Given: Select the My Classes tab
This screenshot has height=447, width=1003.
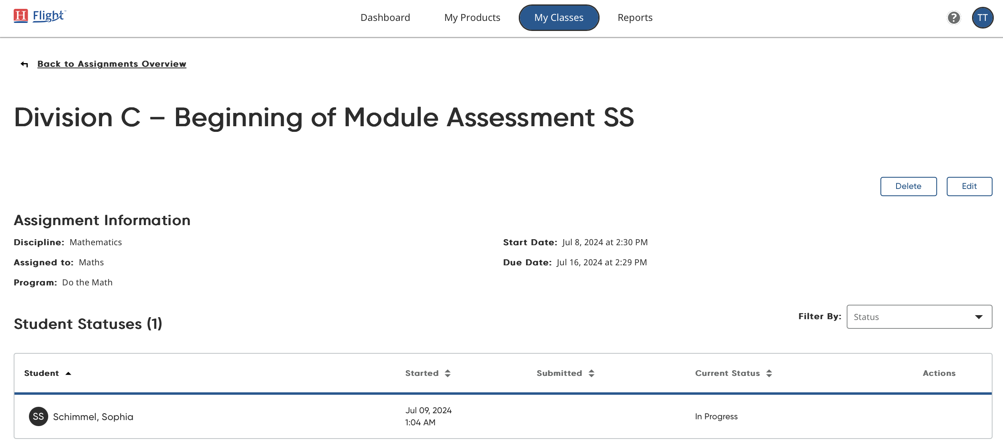Looking at the screenshot, I should (559, 18).
